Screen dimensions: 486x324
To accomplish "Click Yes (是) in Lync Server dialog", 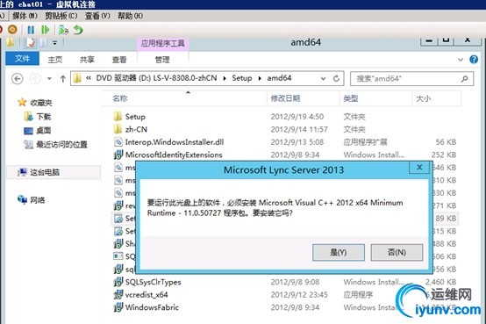I will click(339, 252).
